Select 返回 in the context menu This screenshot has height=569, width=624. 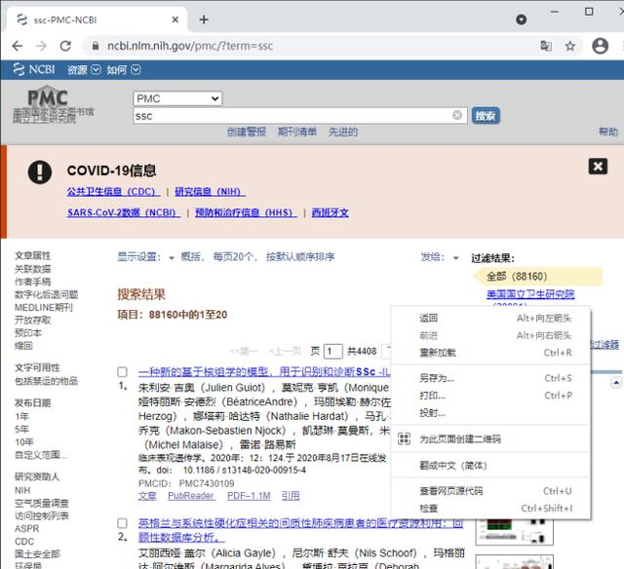click(x=490, y=318)
